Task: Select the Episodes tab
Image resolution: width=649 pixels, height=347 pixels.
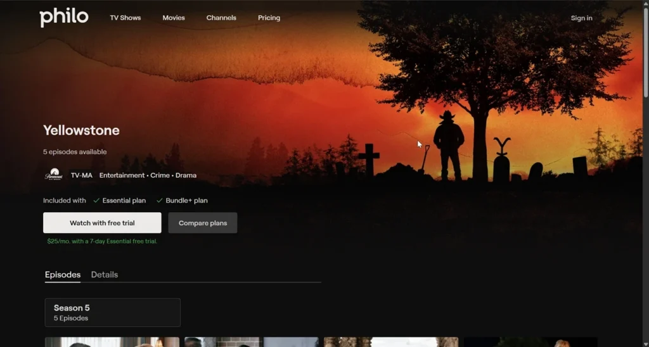Action: [x=63, y=275]
